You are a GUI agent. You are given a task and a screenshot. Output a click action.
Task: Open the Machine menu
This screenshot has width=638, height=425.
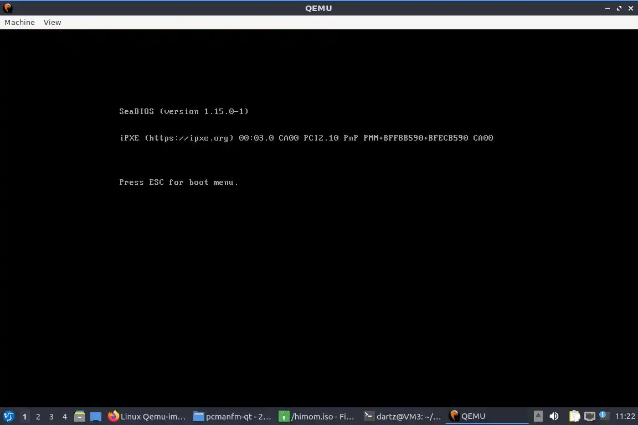19,22
